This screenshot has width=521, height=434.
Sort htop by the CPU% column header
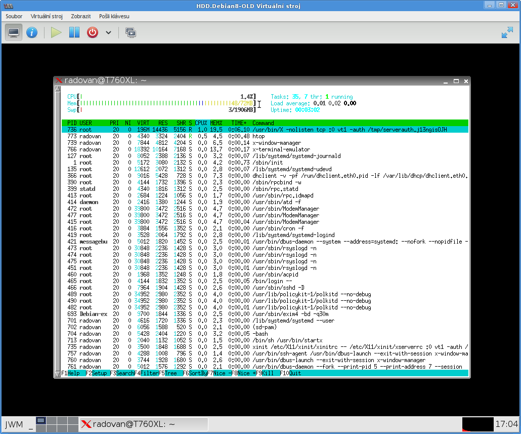pos(201,123)
